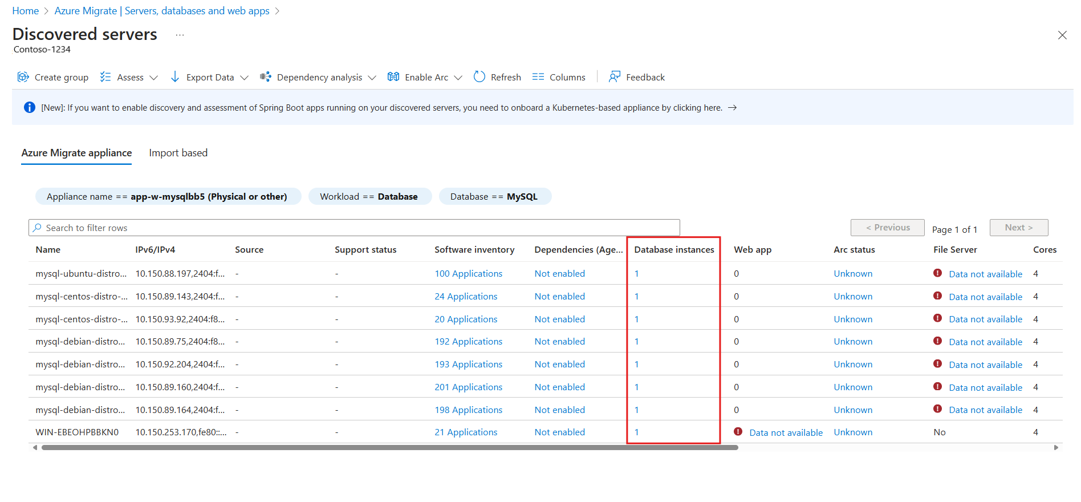Click the ellipsis next to Discovered servers
Screen dimensions: 1081x502
pyautogui.click(x=180, y=35)
